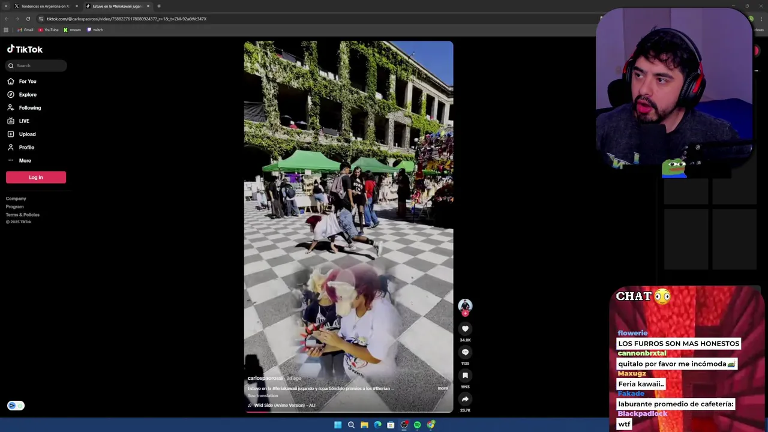Image resolution: width=768 pixels, height=432 pixels.
Task: Open the twitch bookmark
Action: pos(95,30)
